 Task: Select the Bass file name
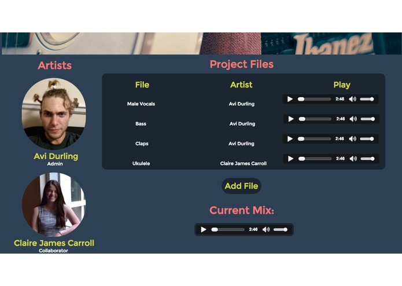[x=141, y=124]
